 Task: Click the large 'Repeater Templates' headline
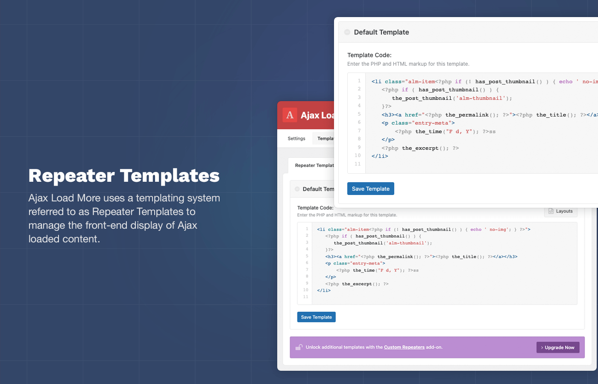pyautogui.click(x=124, y=176)
